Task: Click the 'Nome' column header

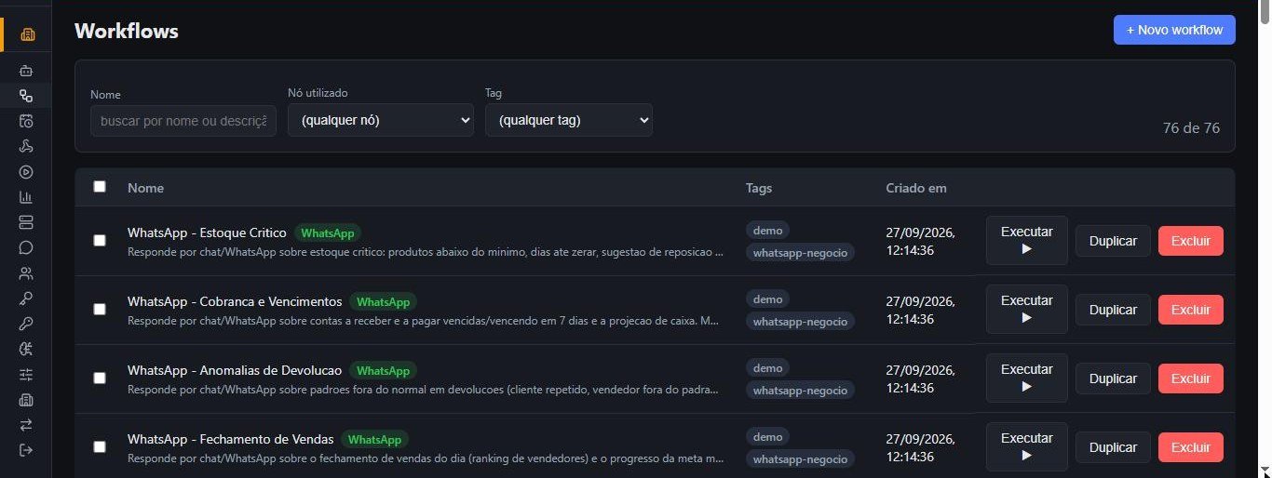Action: [145, 188]
